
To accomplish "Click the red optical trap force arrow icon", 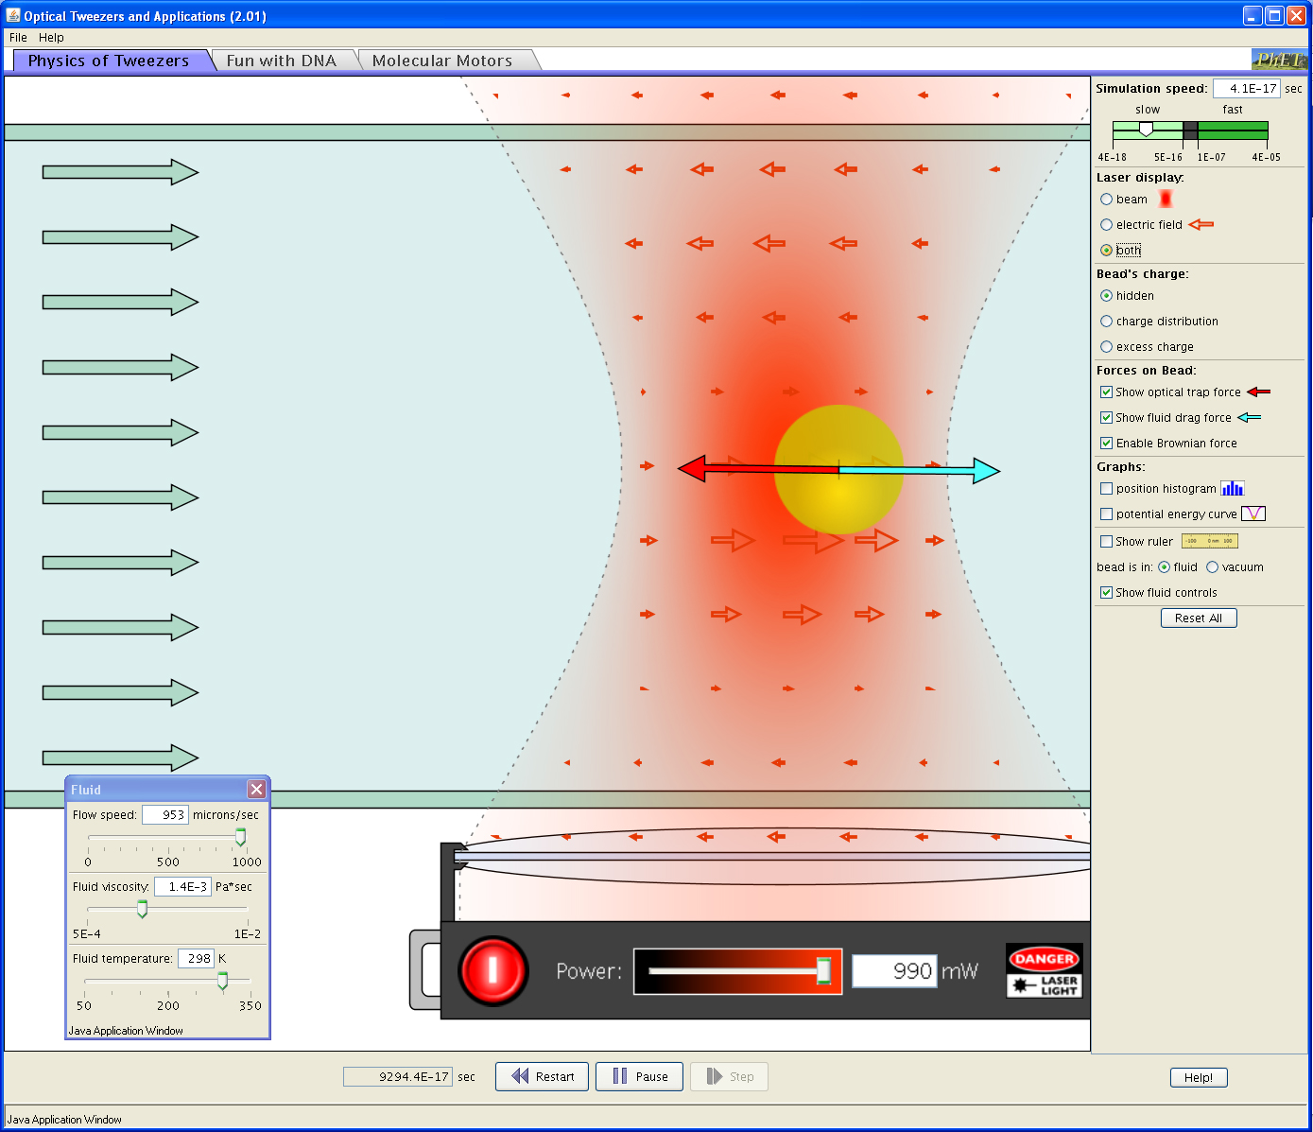I will pos(1258,392).
